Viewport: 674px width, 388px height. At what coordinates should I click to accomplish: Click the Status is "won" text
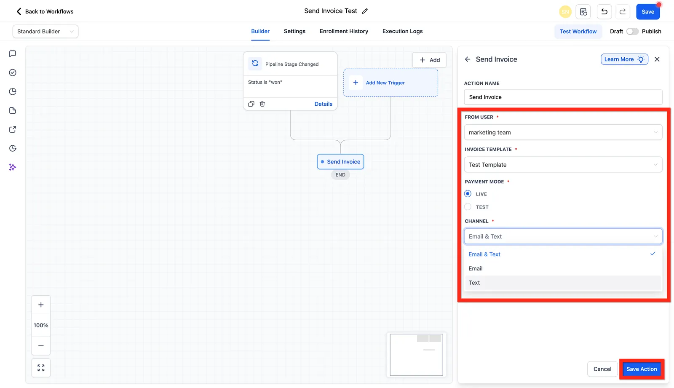click(265, 83)
